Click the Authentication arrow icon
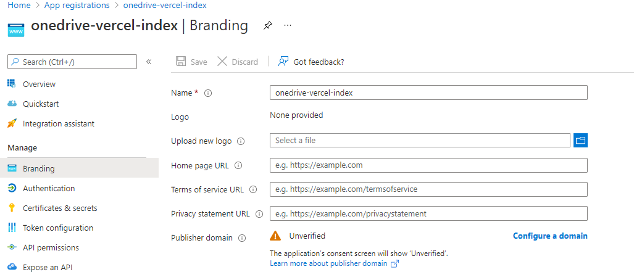634x272 pixels. pyautogui.click(x=12, y=188)
